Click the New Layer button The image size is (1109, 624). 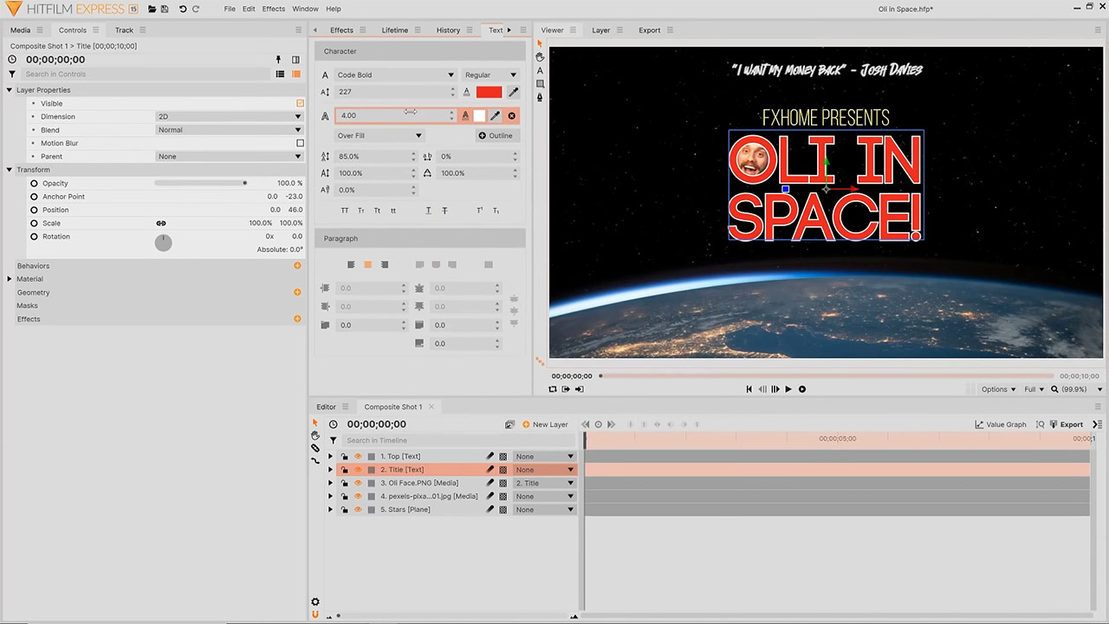545,425
